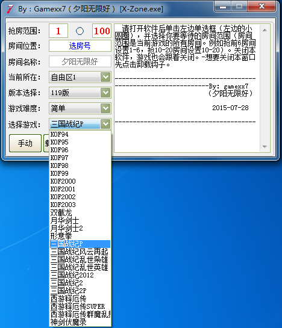Click the 选房号 room position button
Viewport: 282px width, 328px height.
(80, 46)
